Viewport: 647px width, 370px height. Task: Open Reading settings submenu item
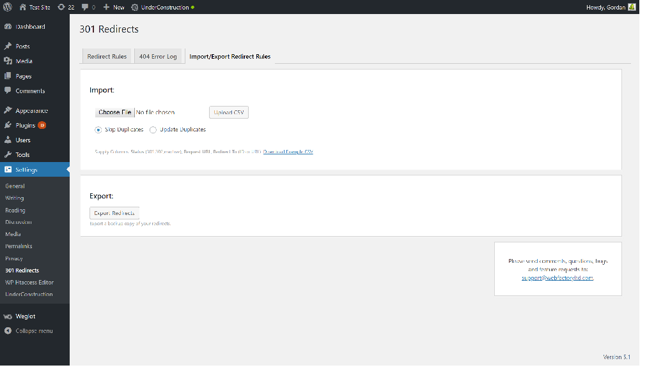pos(15,211)
